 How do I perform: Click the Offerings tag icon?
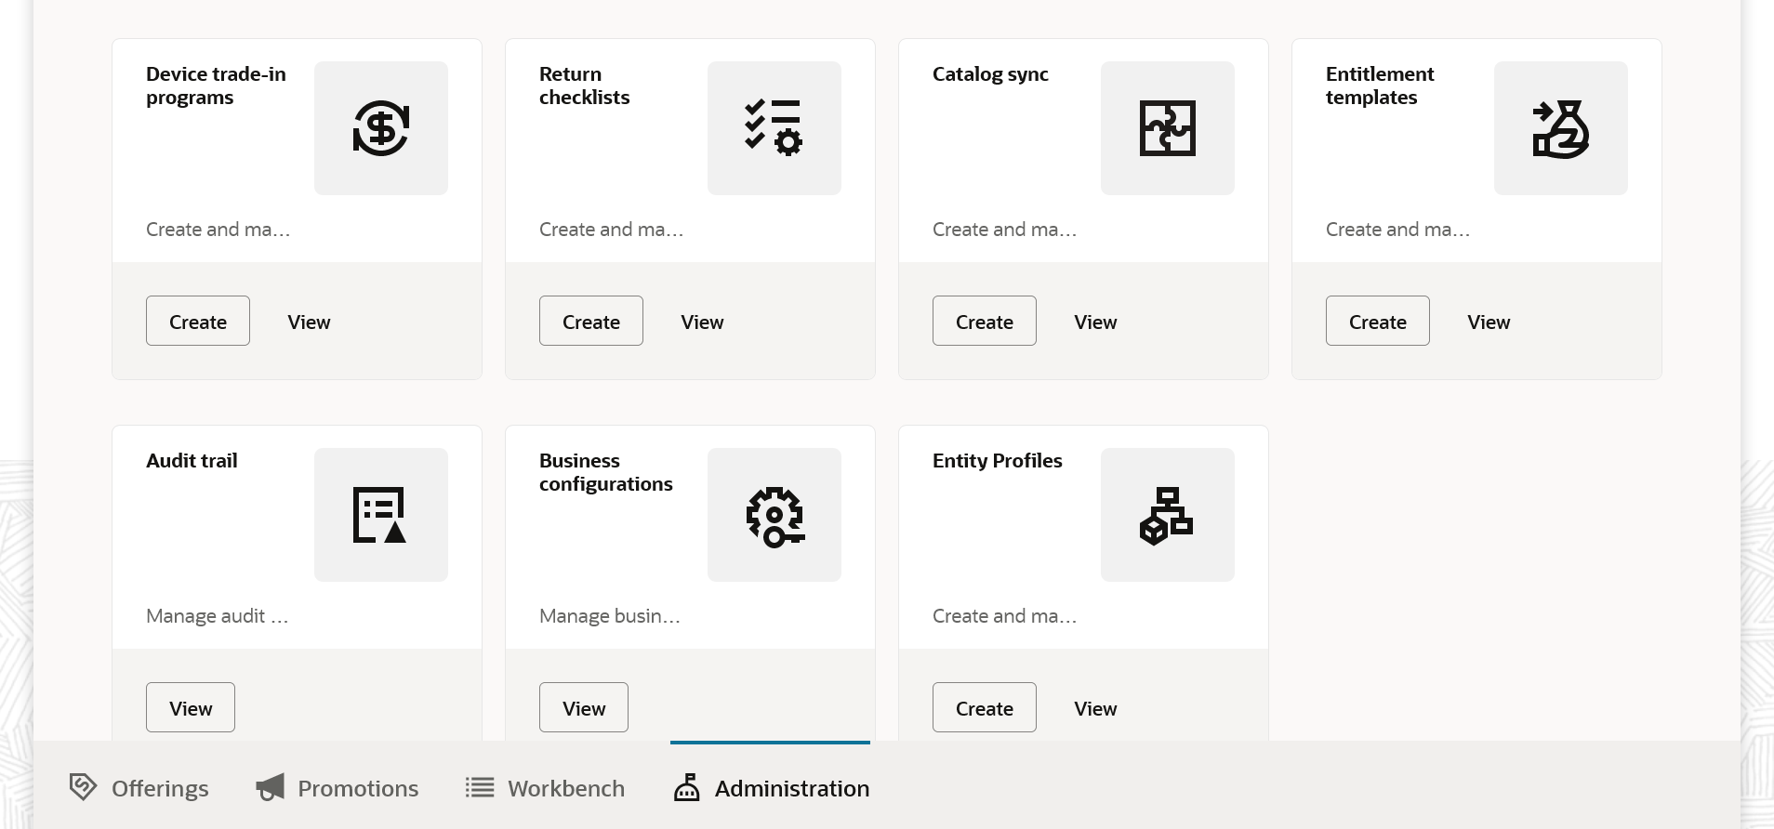tap(83, 787)
